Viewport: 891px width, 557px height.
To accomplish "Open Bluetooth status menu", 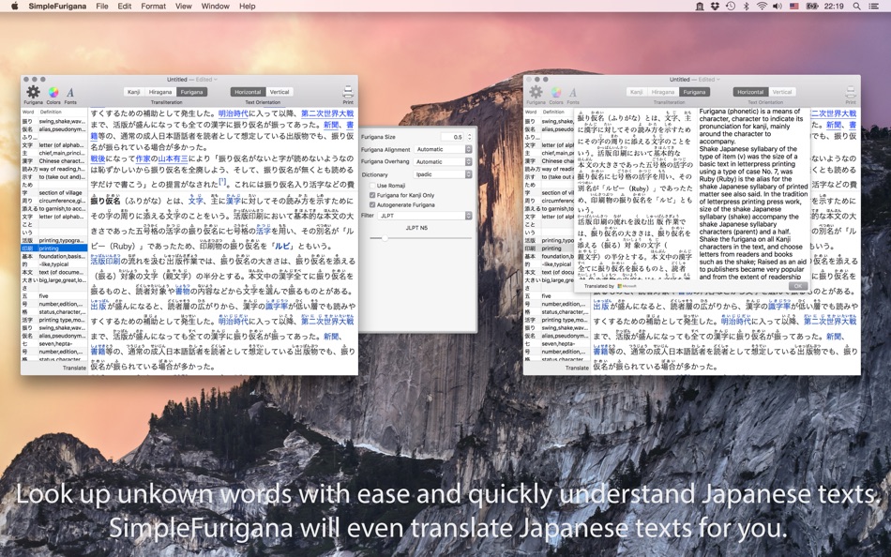I will click(x=747, y=7).
